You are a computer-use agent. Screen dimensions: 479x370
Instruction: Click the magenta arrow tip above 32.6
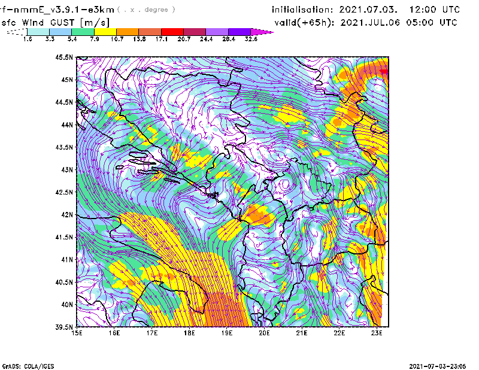click(x=263, y=31)
